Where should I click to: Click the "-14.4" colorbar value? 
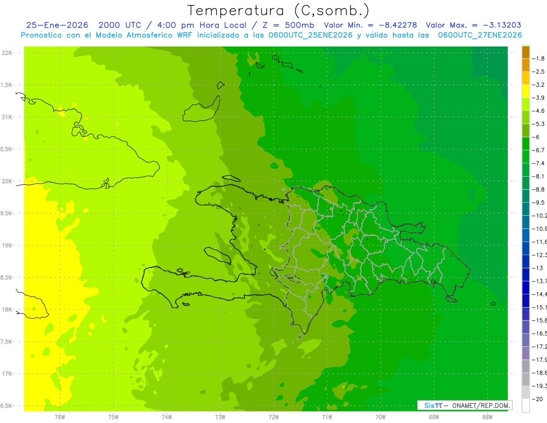point(540,294)
